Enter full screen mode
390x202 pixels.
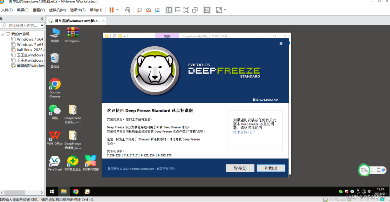point(186,10)
